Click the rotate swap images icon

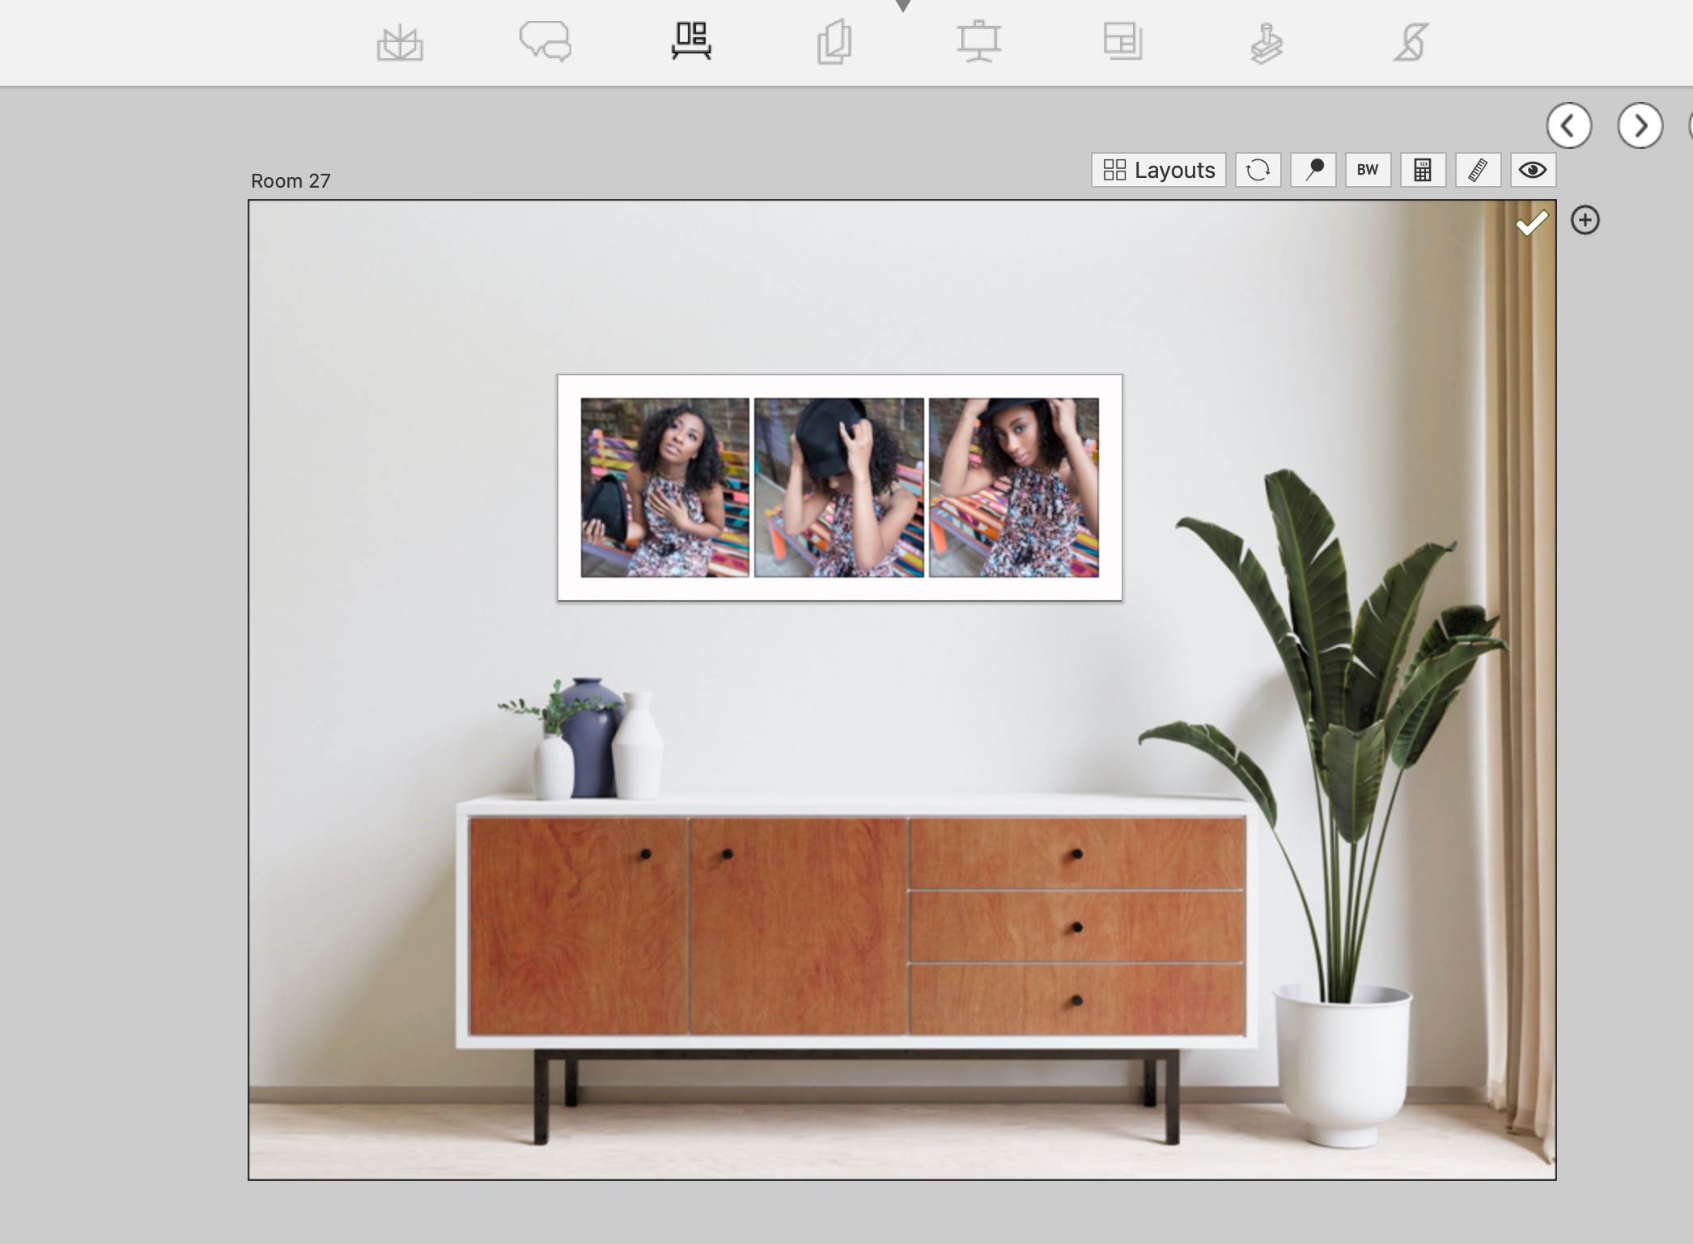[1258, 170]
